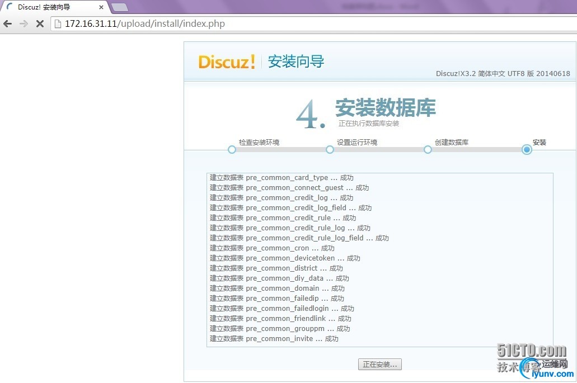Click the Discuz! logo
This screenshot has height=383, width=577.
(x=227, y=62)
